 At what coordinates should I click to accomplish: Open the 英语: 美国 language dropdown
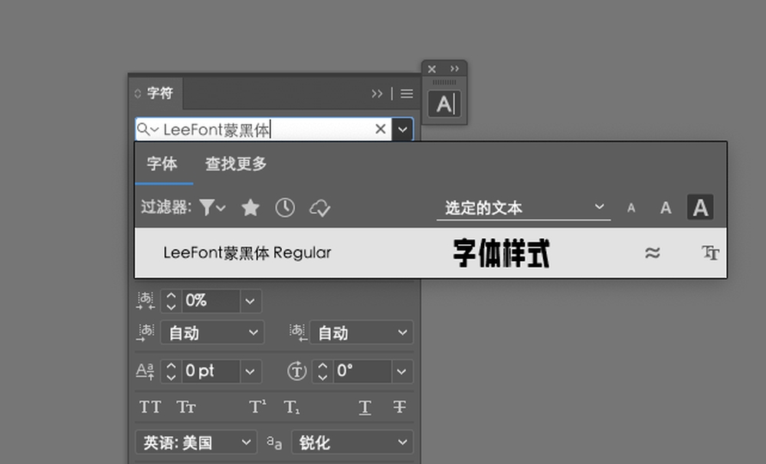(196, 443)
